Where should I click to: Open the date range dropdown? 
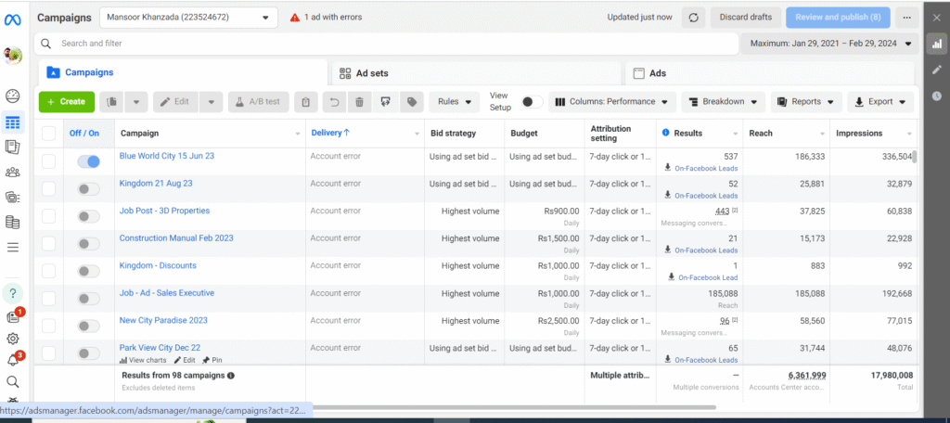pyautogui.click(x=830, y=44)
